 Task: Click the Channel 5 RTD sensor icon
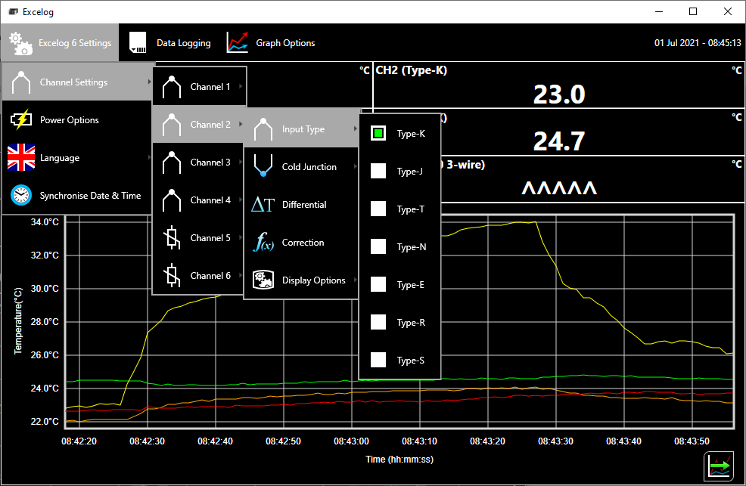pyautogui.click(x=172, y=238)
